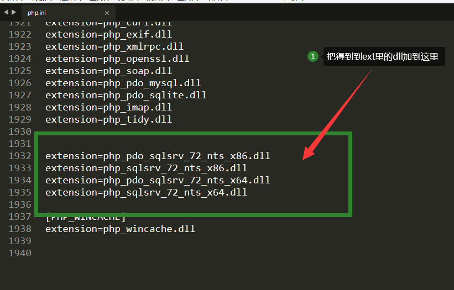Place cursor on extension=php_sqlsrv_72_nts_x64.dll line
Image resolution: width=454 pixels, height=290 pixels.
coord(146,192)
